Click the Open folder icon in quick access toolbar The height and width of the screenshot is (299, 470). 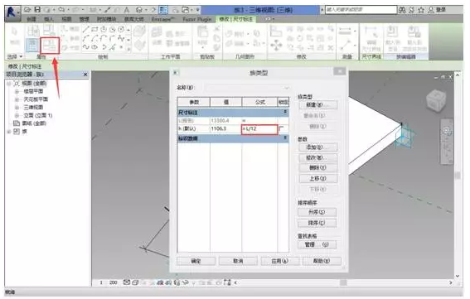(27, 10)
